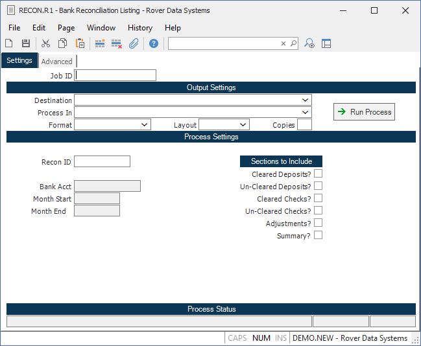Click the Paste clipboard icon
This screenshot has height=346, width=421.
[80, 43]
